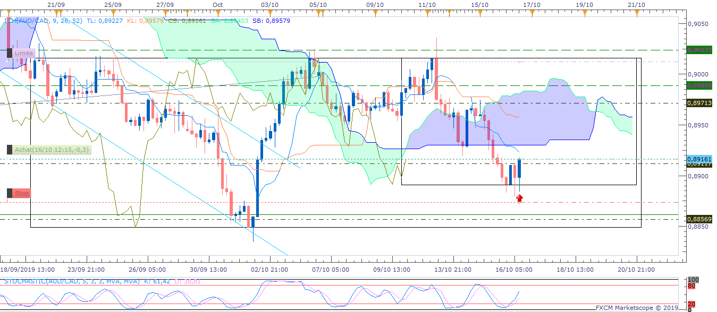Viewport: 717px width, 312px height.
Task: Click the 17/10 top date label
Action: 532,4
